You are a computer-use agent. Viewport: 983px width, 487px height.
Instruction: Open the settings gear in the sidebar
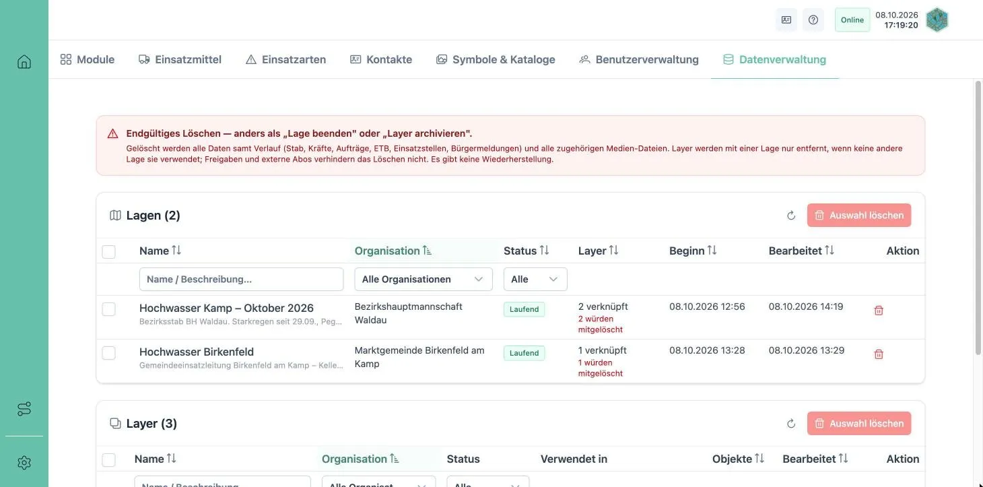coord(24,463)
